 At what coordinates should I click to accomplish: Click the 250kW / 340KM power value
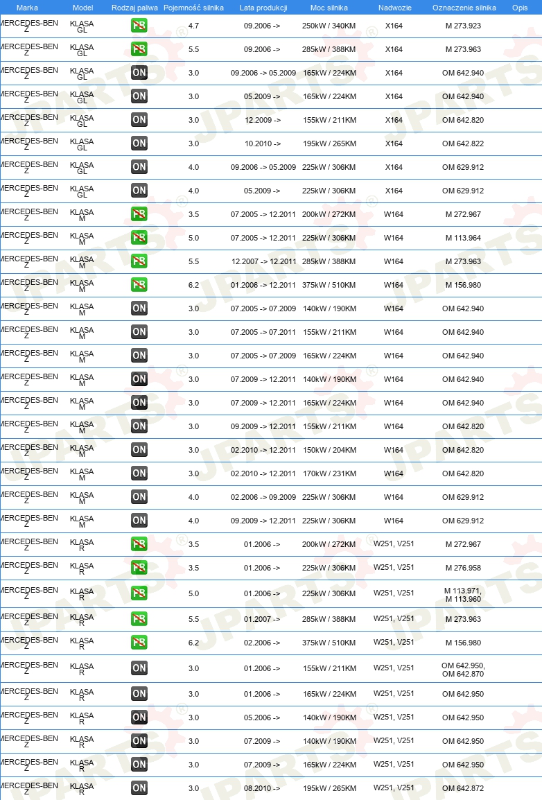tap(329, 26)
